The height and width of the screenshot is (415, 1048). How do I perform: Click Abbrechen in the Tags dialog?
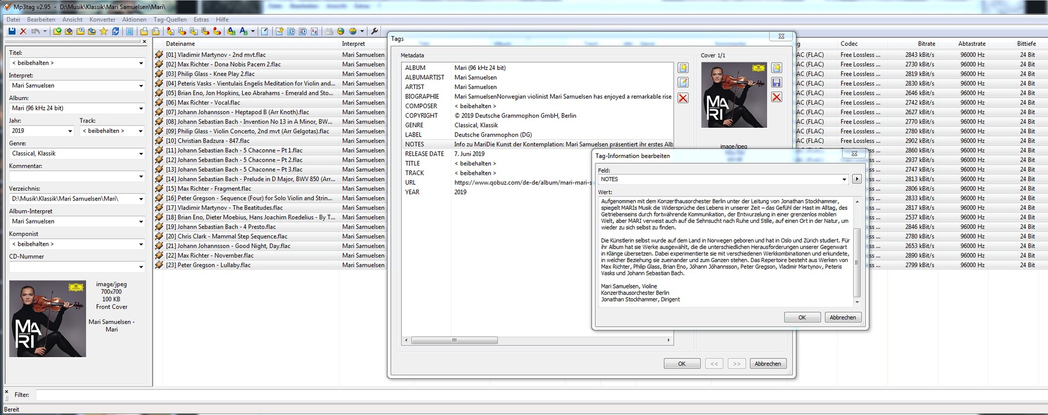(x=767, y=364)
